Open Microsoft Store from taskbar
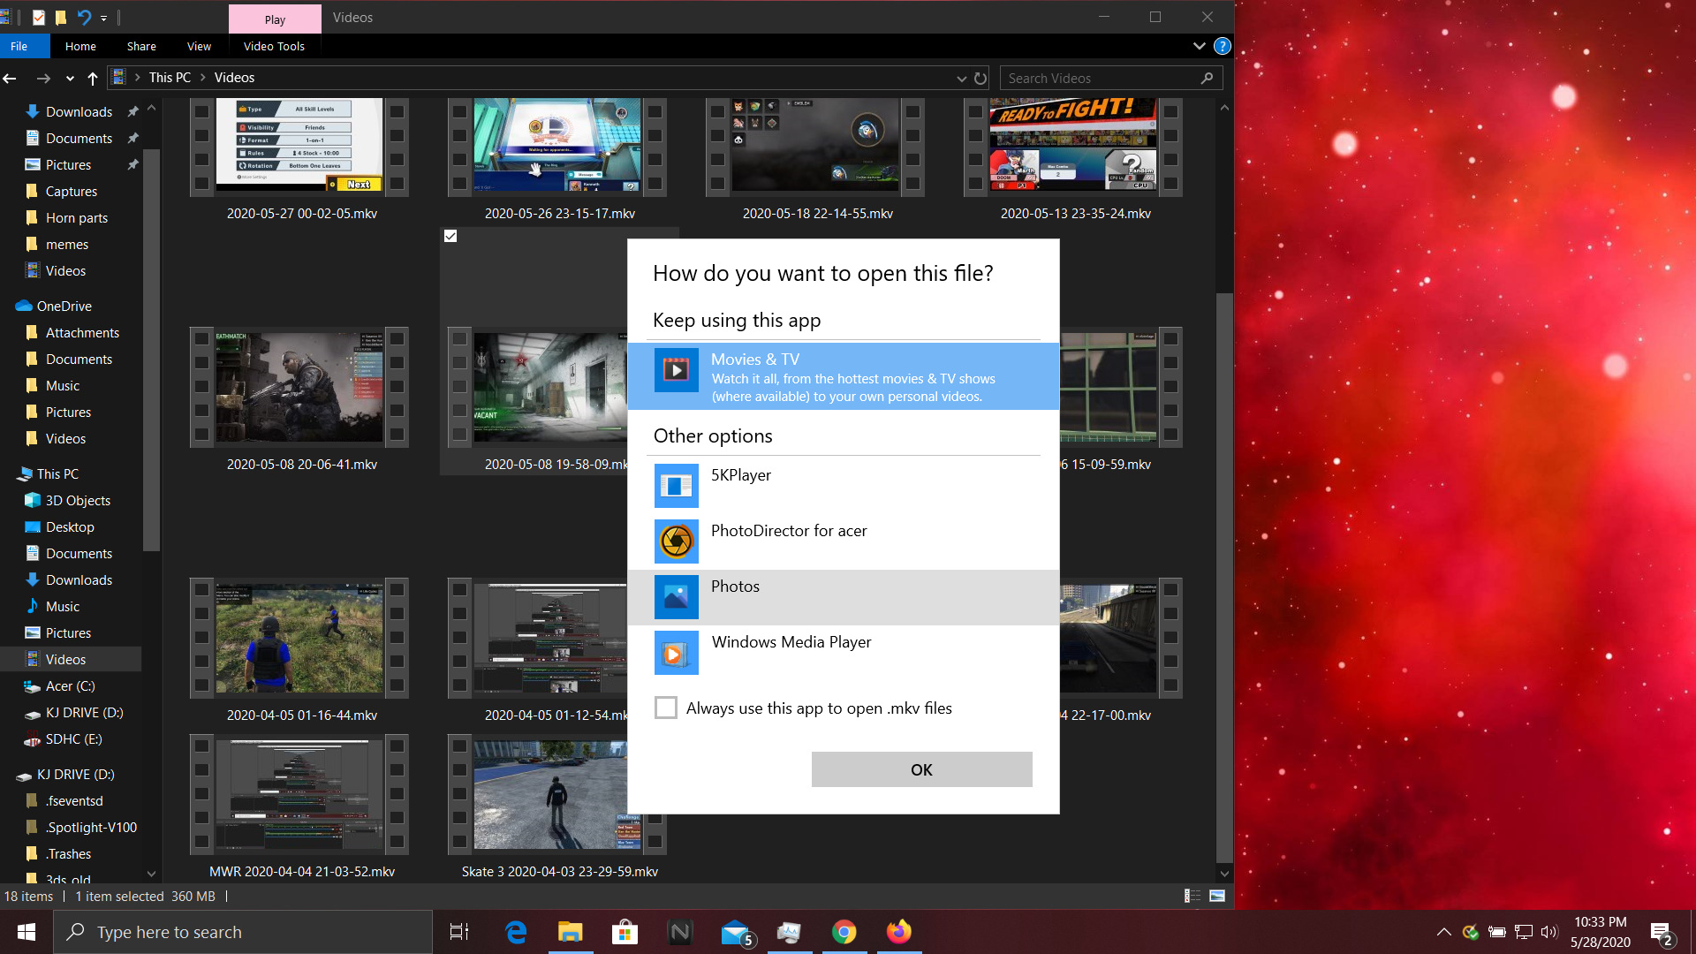 click(625, 932)
